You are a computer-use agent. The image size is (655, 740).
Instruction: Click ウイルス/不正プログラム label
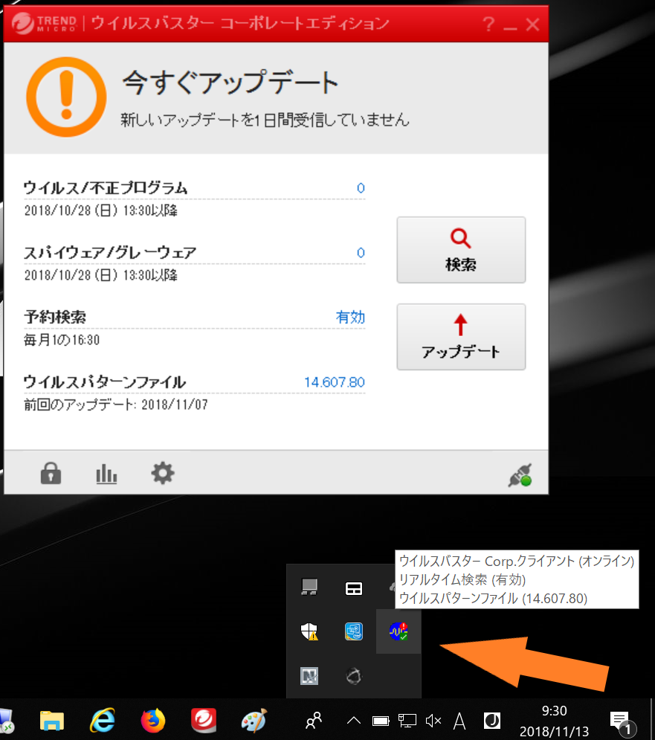point(106,188)
